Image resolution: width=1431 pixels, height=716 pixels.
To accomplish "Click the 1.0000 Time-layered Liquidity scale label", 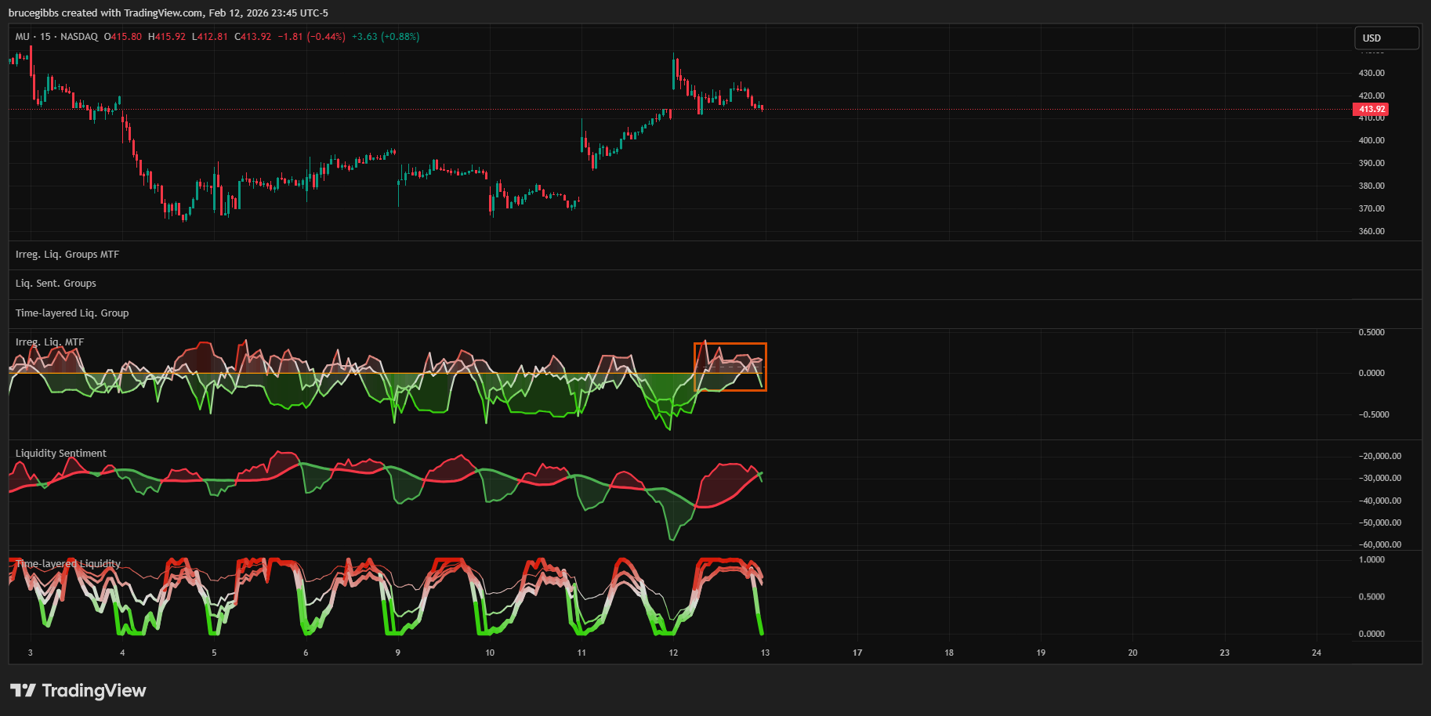I will 1371,560.
